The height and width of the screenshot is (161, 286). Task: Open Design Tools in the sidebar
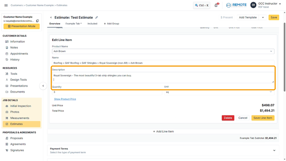(x=18, y=80)
